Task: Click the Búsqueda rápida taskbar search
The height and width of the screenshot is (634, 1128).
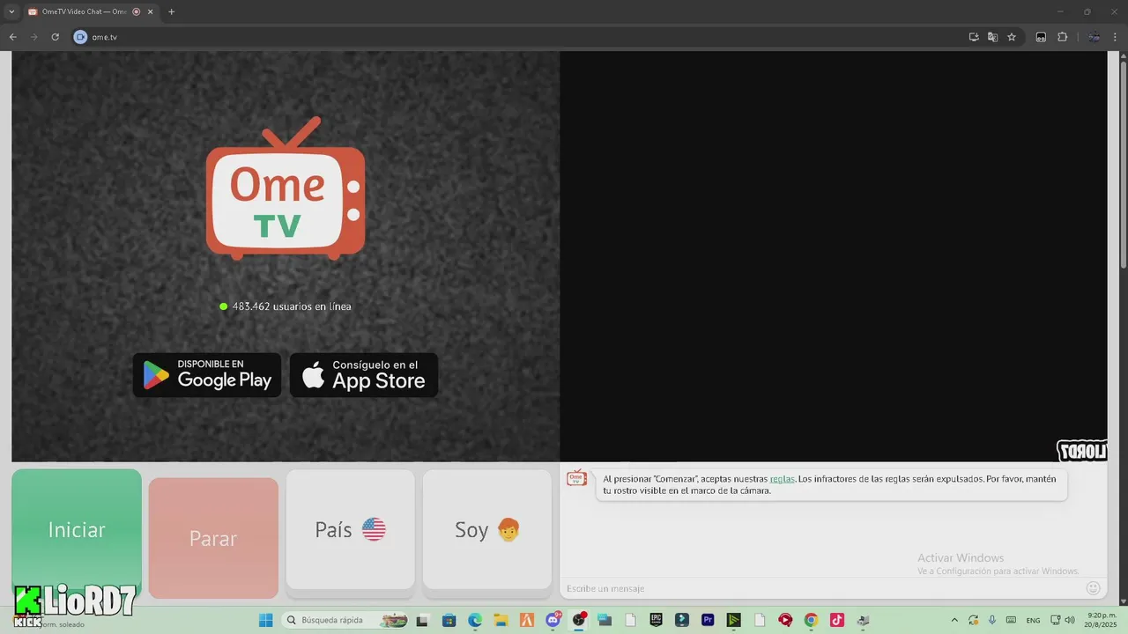Action: pos(345,620)
